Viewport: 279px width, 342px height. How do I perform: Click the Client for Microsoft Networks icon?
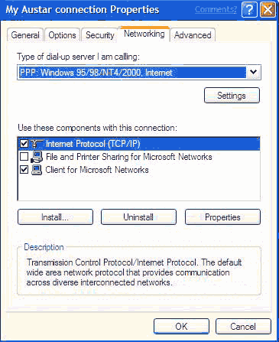37,170
